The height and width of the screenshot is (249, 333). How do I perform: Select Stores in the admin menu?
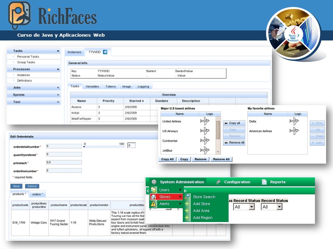pyautogui.click(x=166, y=197)
